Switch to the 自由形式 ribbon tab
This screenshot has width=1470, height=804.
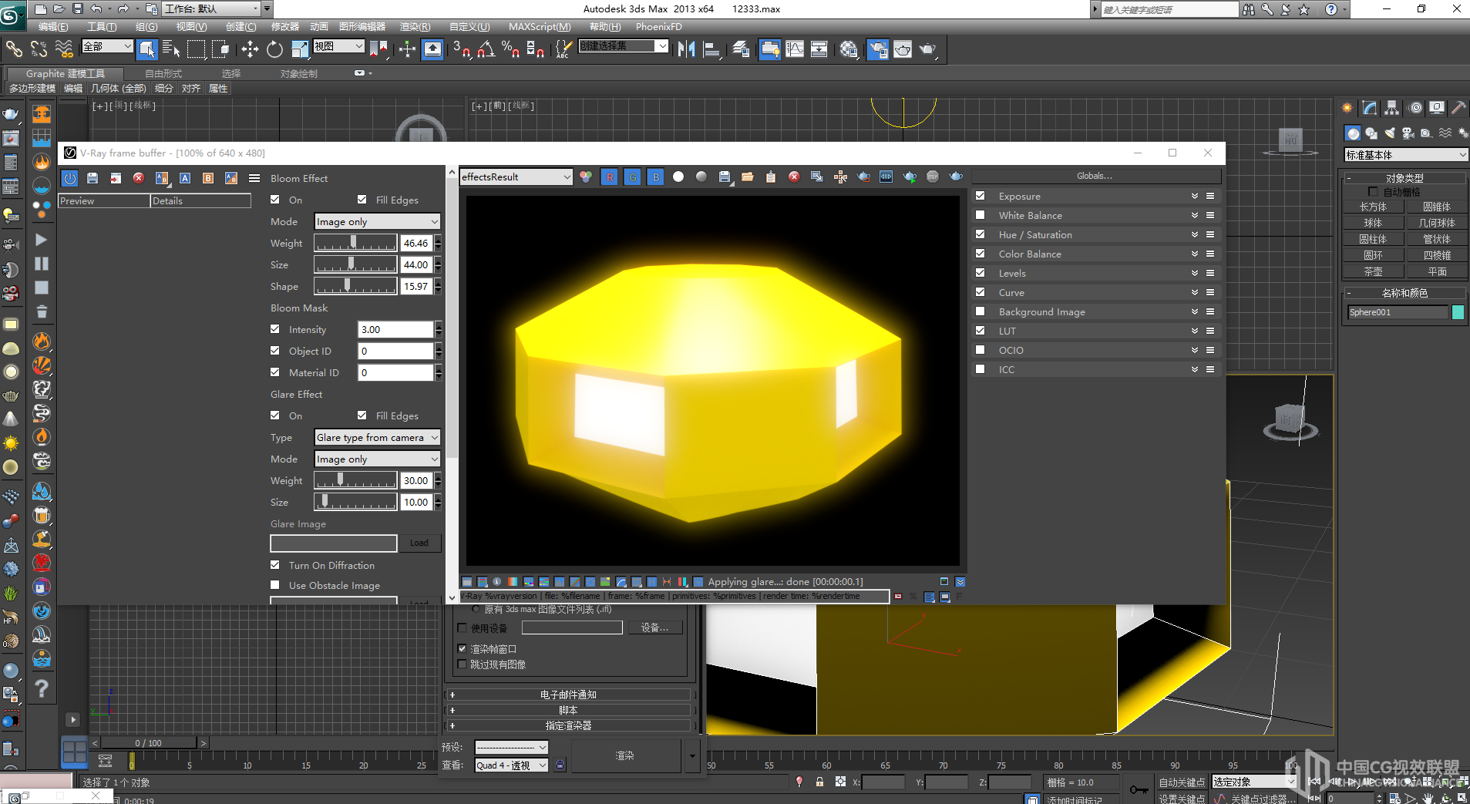pos(163,74)
